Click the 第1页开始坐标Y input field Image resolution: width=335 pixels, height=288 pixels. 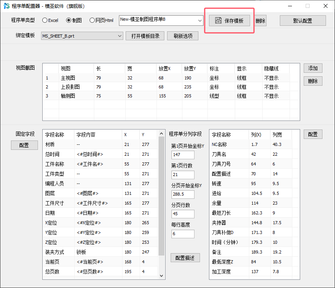click(183, 155)
